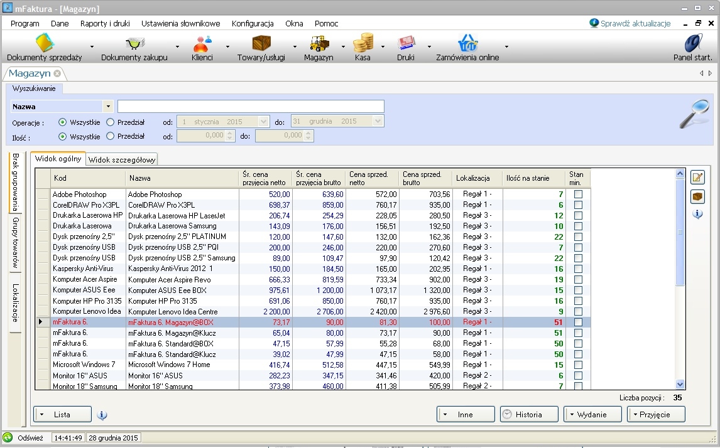Click the edit note icon beside table

(697, 178)
